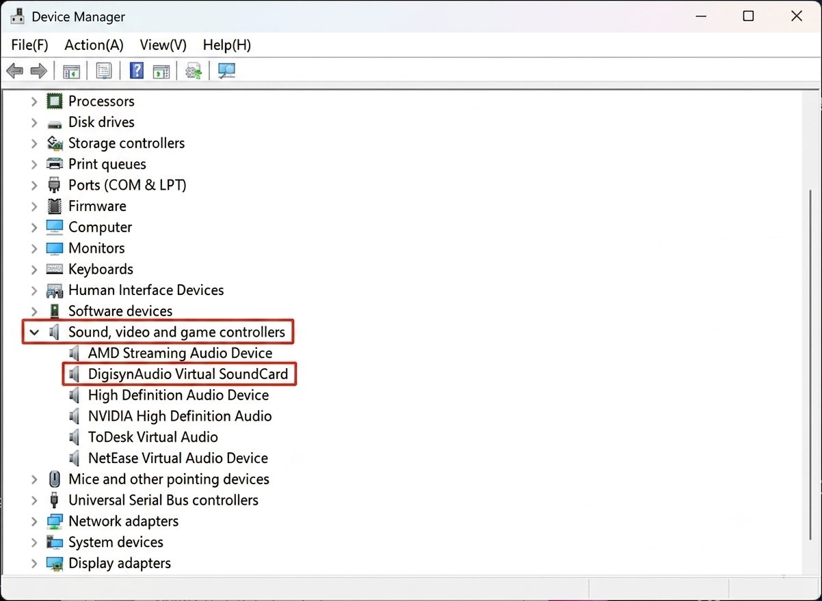
Task: Open the Help(H) menu
Action: (x=227, y=45)
